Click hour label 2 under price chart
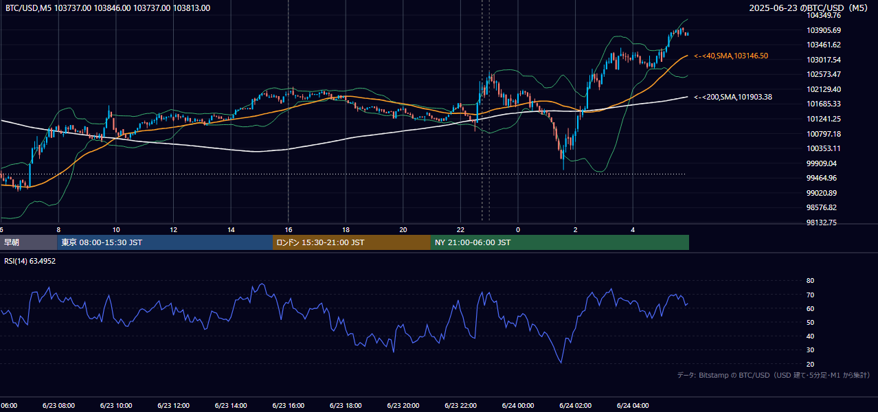The image size is (878, 412). 576,229
